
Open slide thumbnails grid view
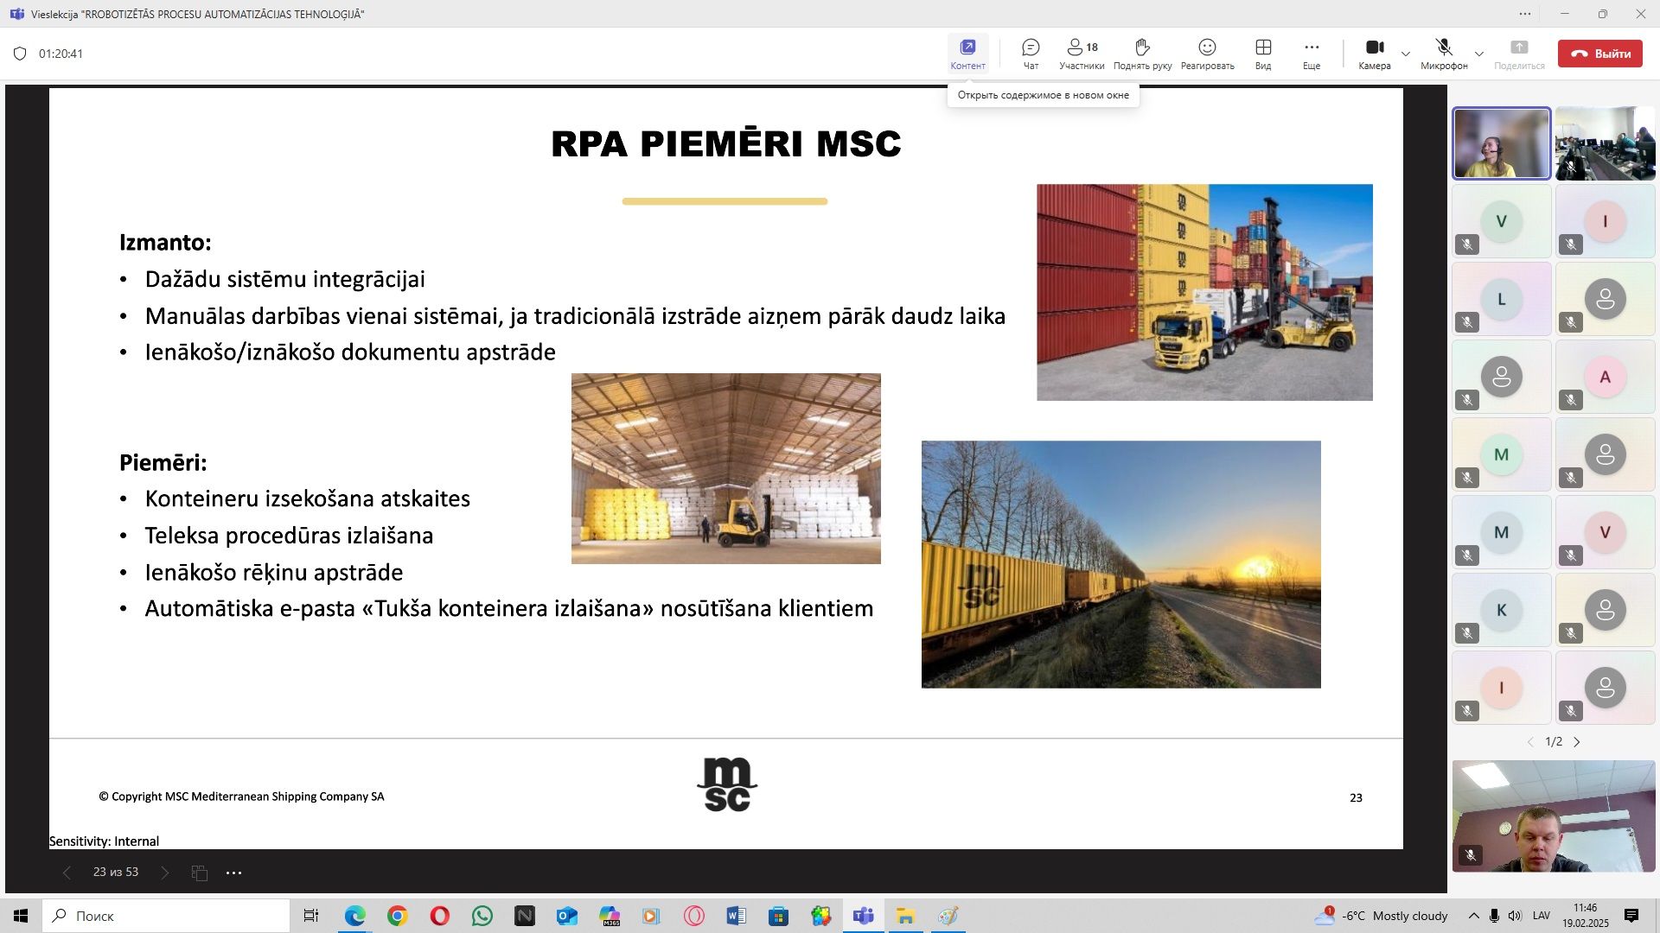point(200,873)
